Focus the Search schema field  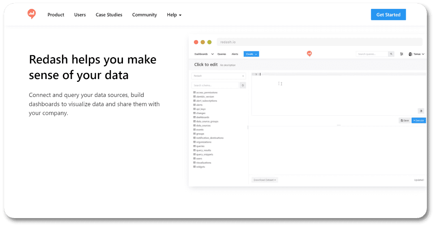coord(215,86)
